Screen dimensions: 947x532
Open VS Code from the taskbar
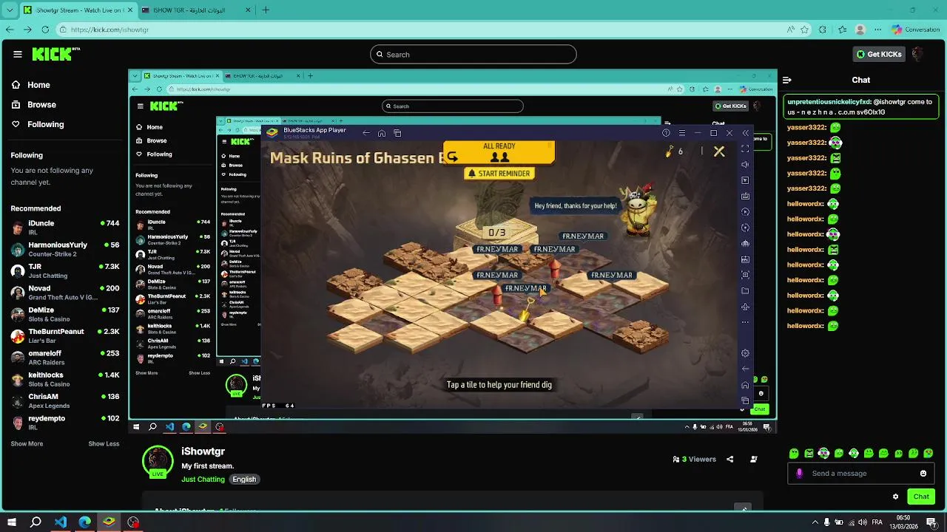tap(61, 522)
